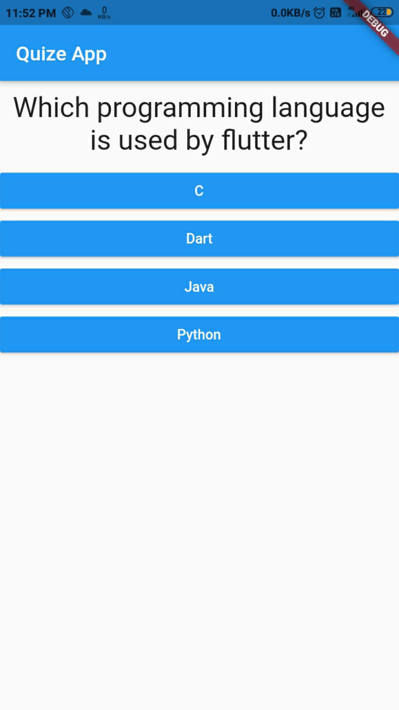Tap the 11:52 PM clock
399x710 pixels.
[31, 13]
